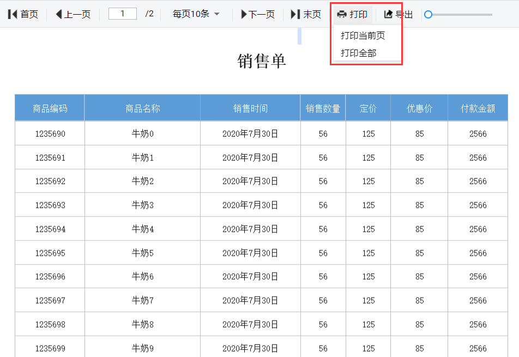Click the 付款金额 column header

pyautogui.click(x=478, y=108)
